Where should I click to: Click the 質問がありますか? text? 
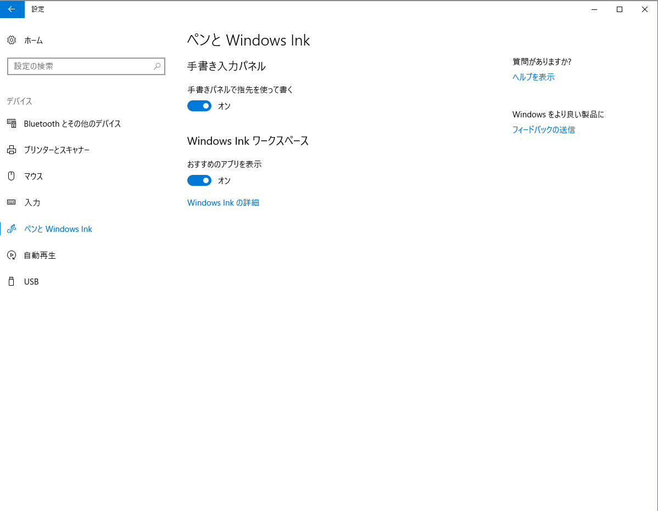[542, 61]
